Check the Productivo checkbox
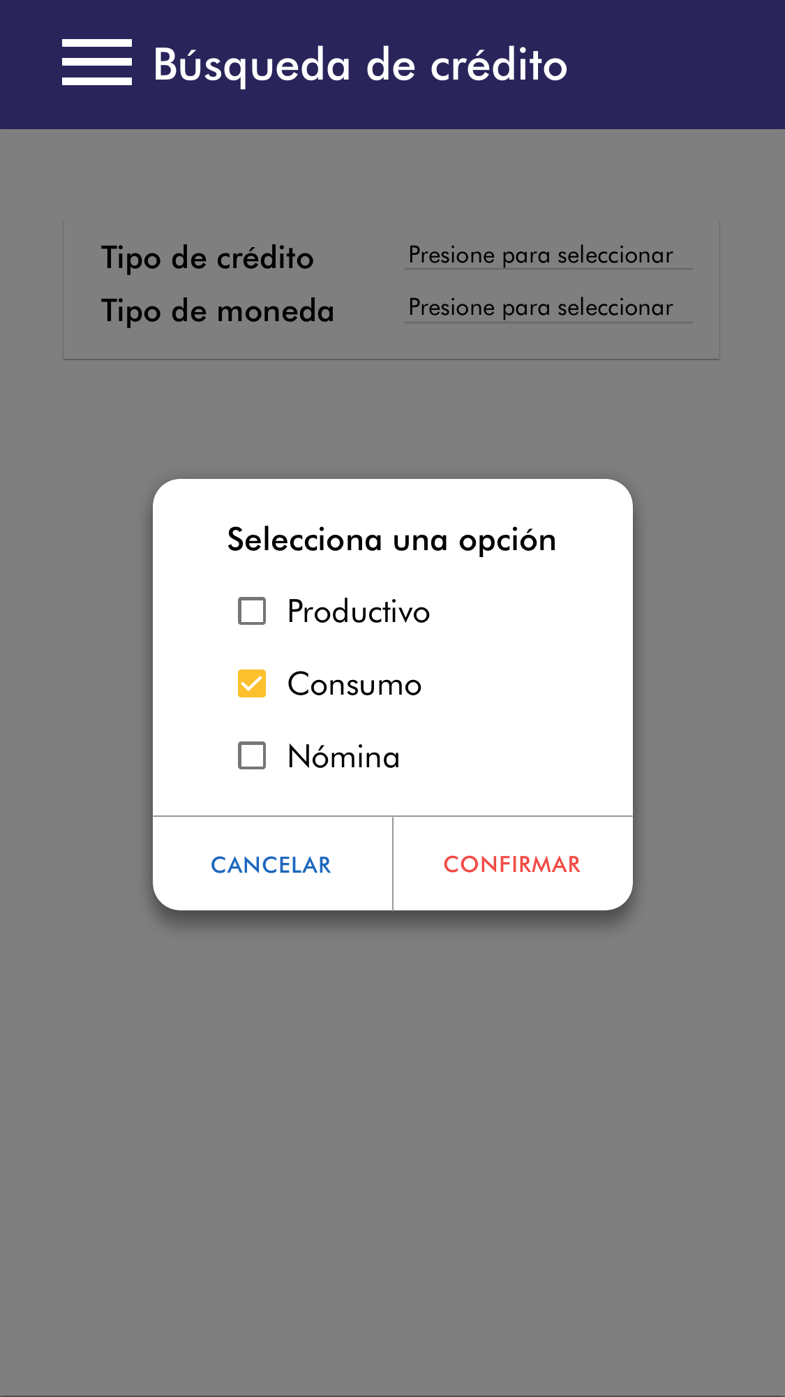This screenshot has width=785, height=1397. coord(252,611)
